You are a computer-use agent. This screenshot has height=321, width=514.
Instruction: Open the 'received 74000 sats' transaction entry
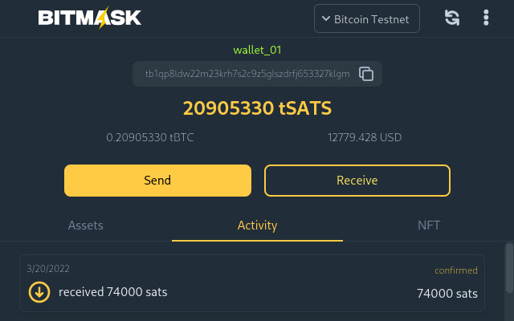113,292
